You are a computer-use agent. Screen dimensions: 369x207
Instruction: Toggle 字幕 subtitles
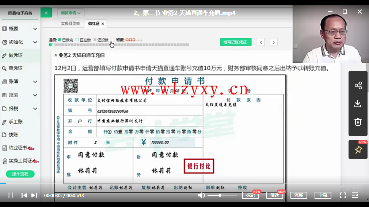323,195
